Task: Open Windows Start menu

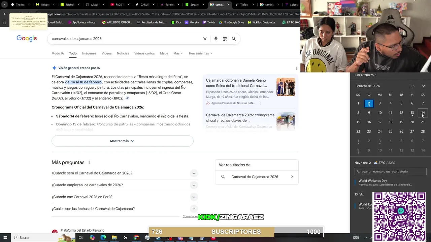Action: coord(5,237)
